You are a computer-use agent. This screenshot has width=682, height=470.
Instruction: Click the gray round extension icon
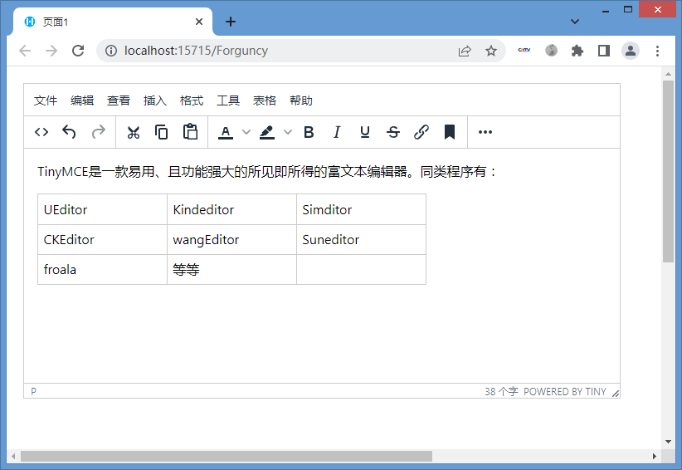coord(551,51)
